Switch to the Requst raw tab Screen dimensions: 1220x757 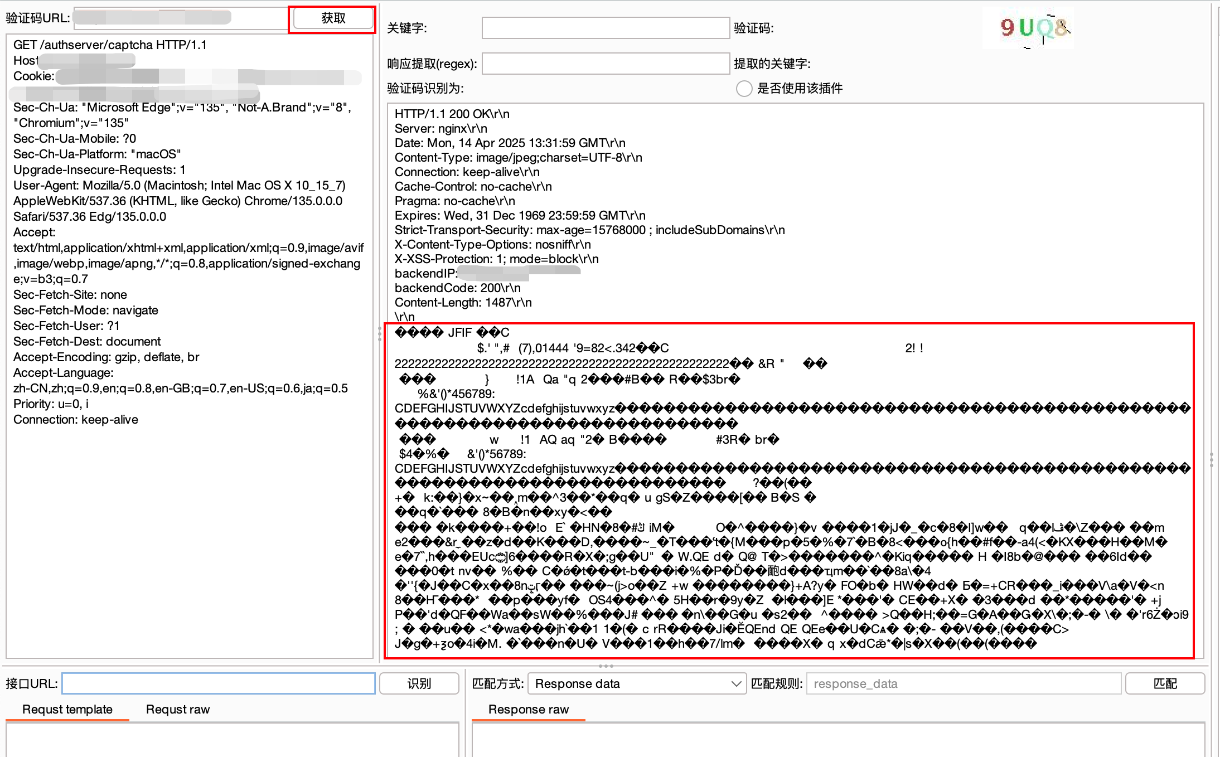[x=178, y=709]
